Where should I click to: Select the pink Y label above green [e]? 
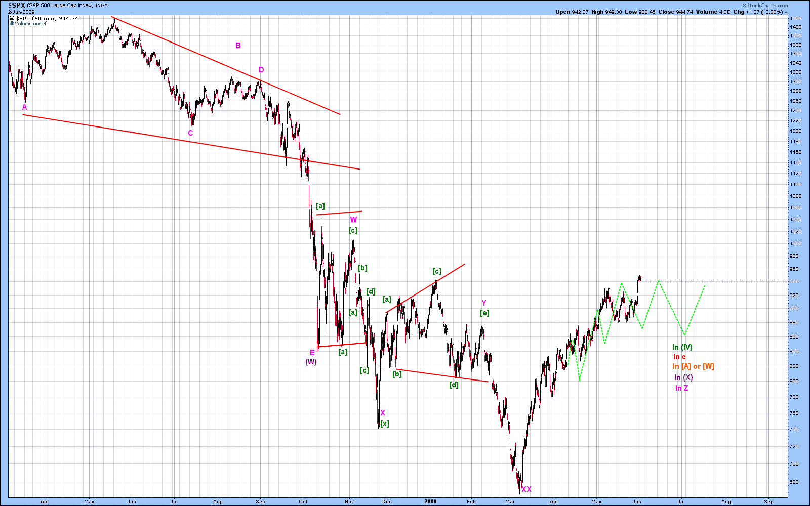[484, 303]
